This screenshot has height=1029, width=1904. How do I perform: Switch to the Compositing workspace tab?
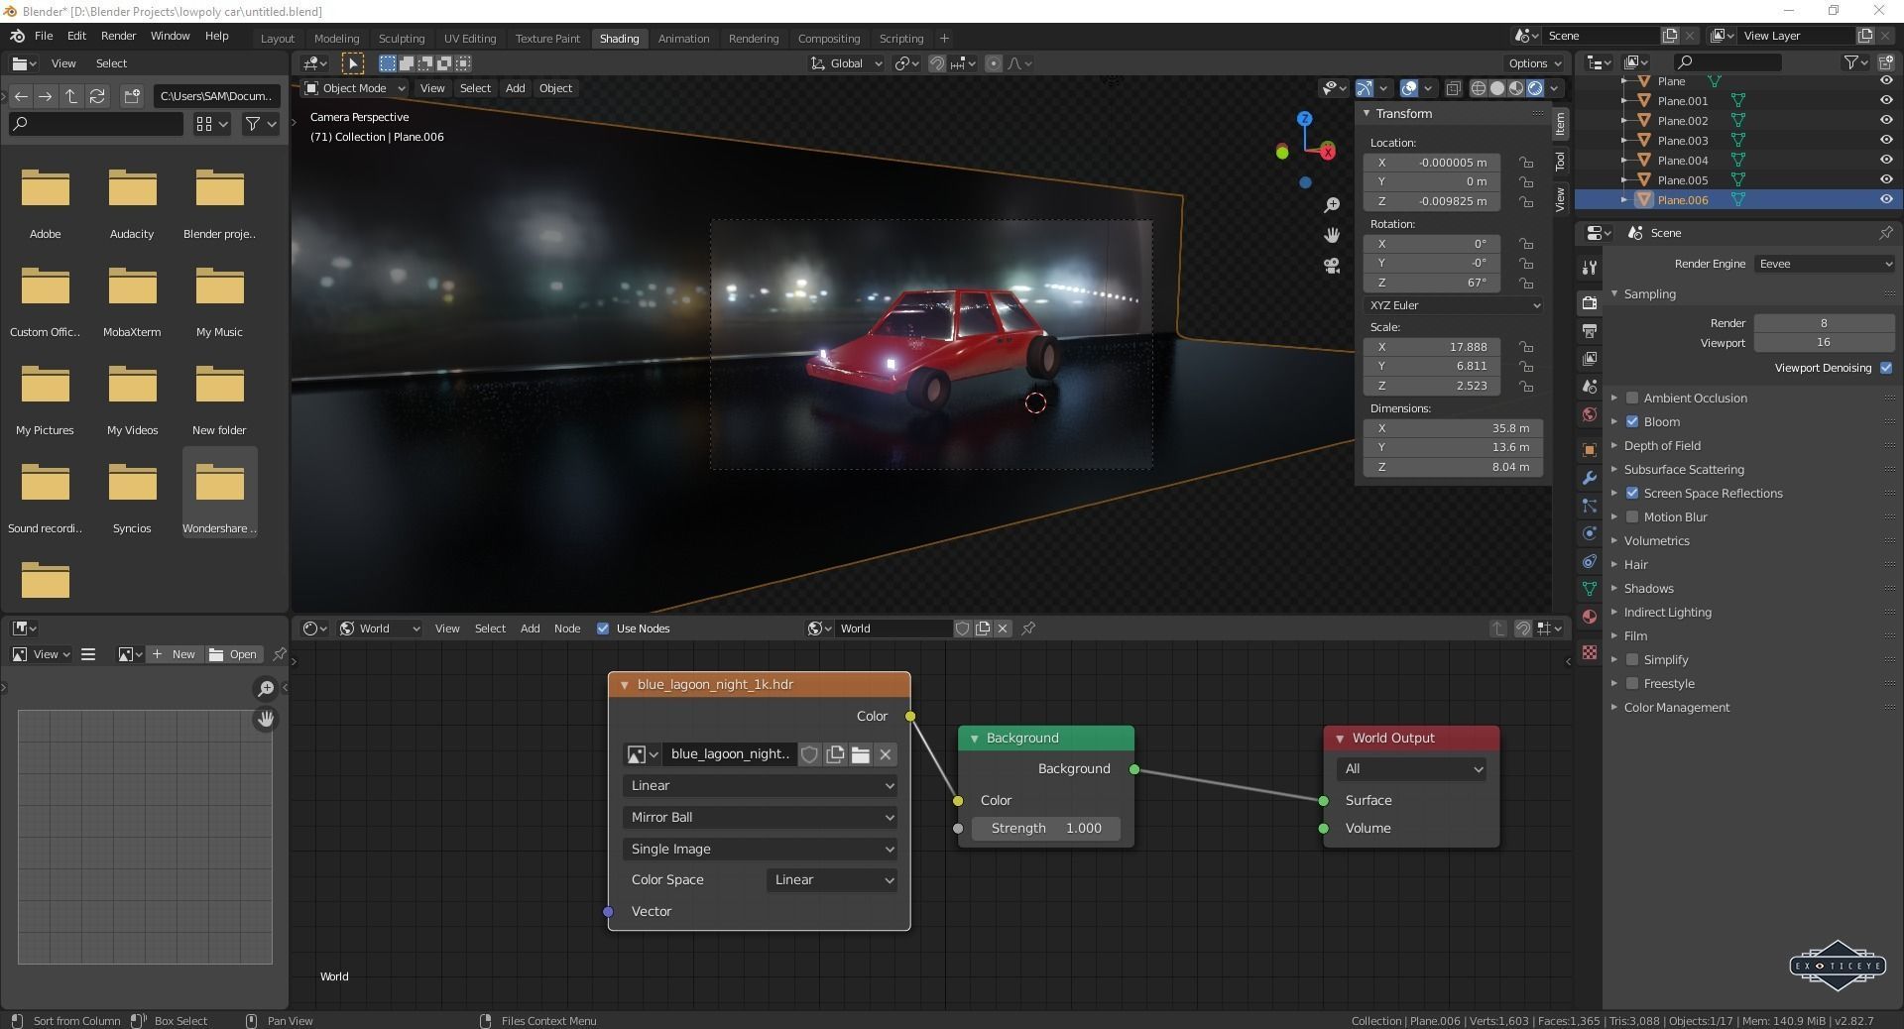(x=828, y=39)
